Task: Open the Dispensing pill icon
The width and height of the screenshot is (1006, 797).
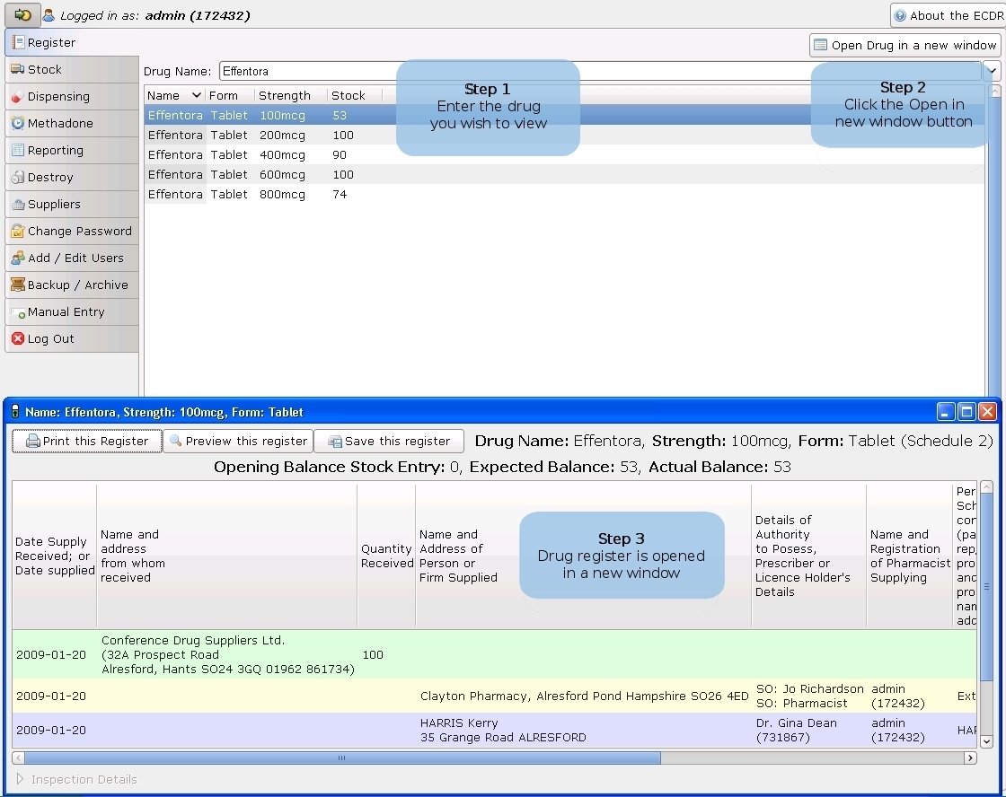Action: pos(17,96)
